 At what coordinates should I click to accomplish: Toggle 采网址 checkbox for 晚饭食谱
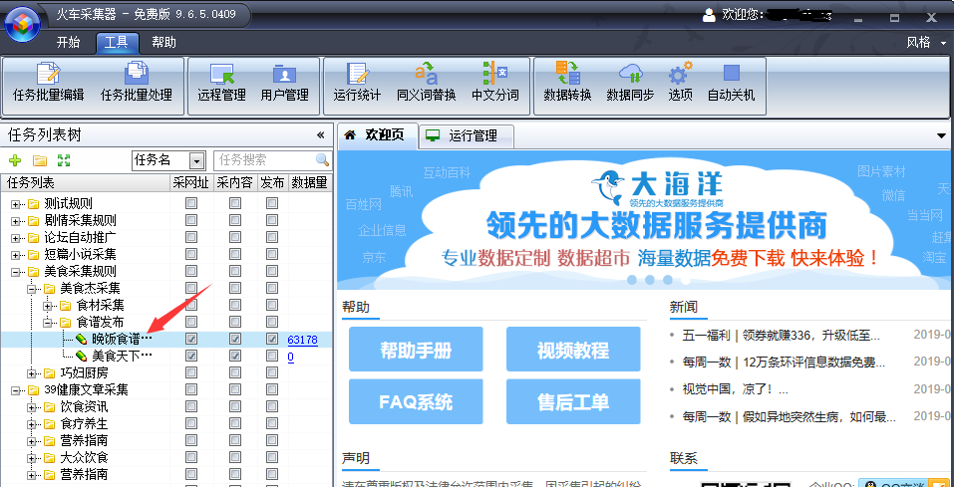191,339
